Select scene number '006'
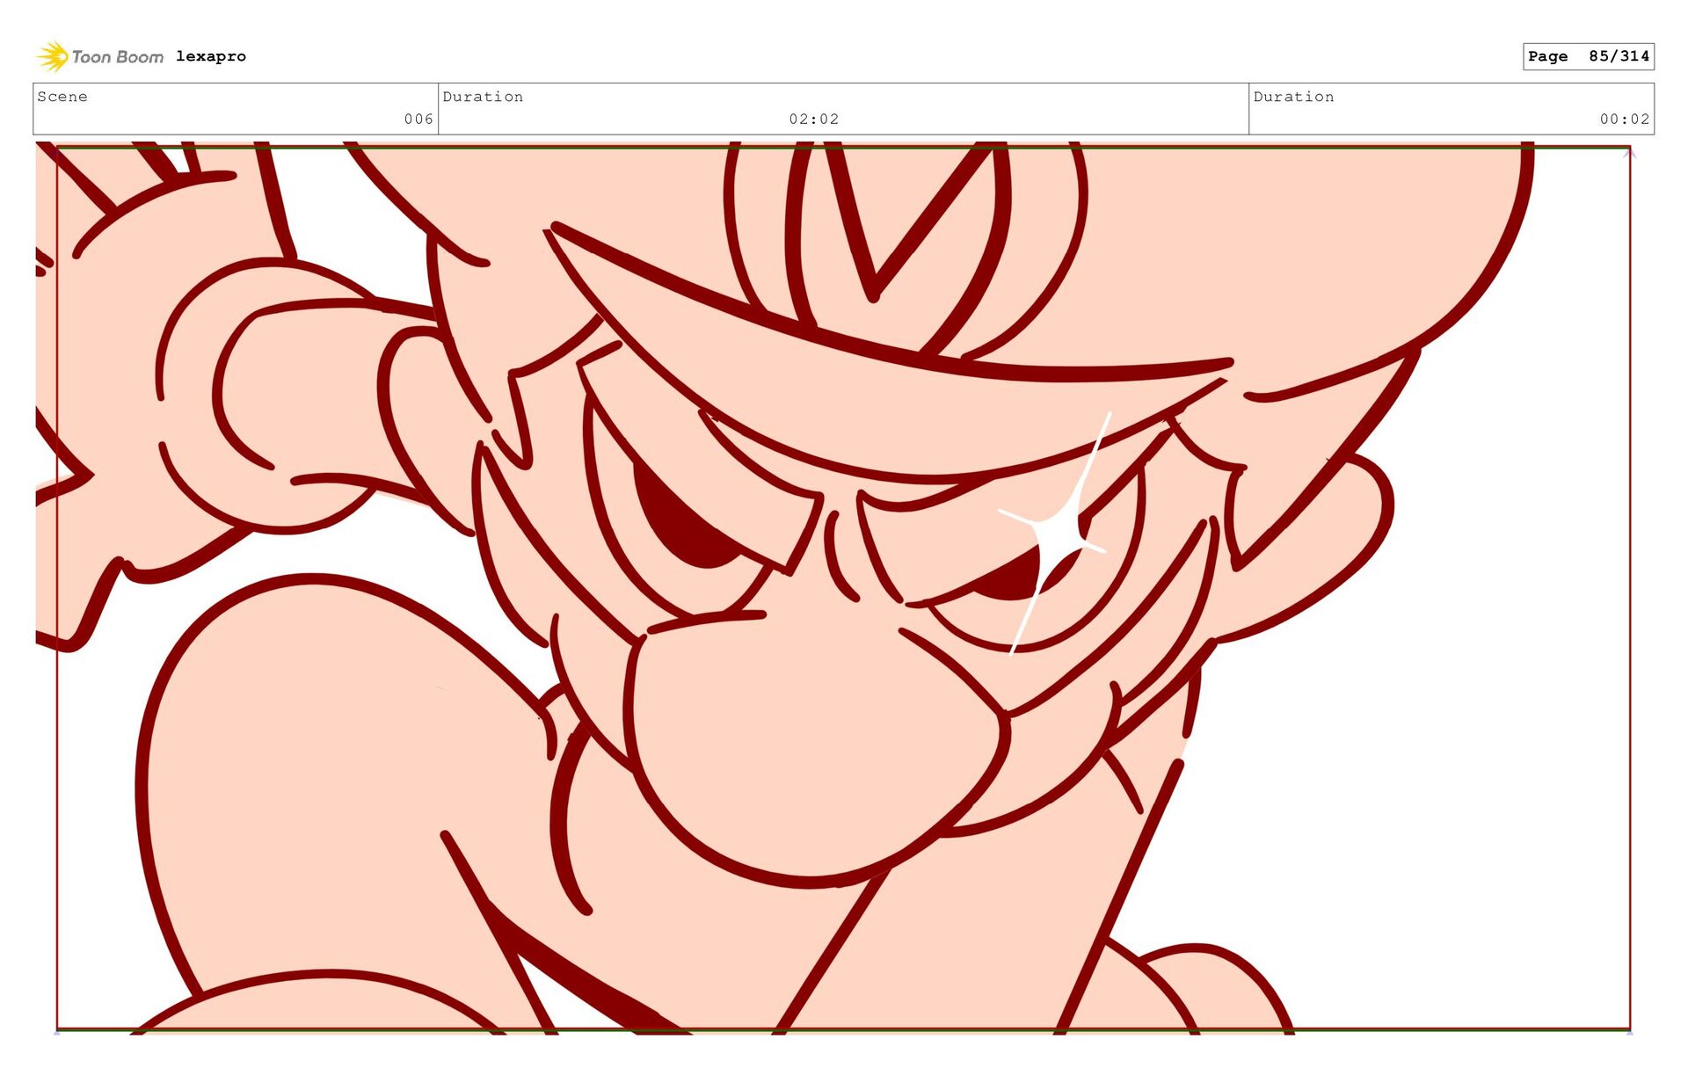The image size is (1688, 1090). click(x=418, y=119)
